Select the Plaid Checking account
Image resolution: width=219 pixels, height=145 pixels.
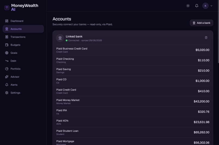point(133,60)
